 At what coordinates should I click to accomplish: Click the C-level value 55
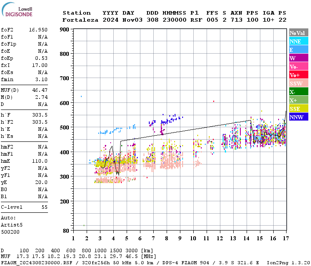(44, 207)
